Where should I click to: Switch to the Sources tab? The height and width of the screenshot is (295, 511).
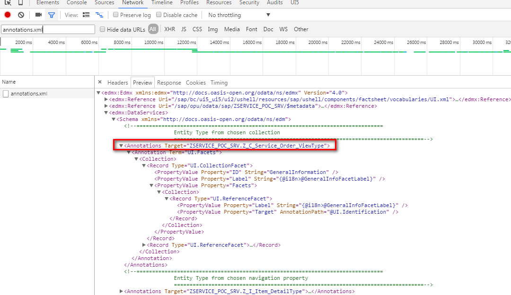[104, 3]
